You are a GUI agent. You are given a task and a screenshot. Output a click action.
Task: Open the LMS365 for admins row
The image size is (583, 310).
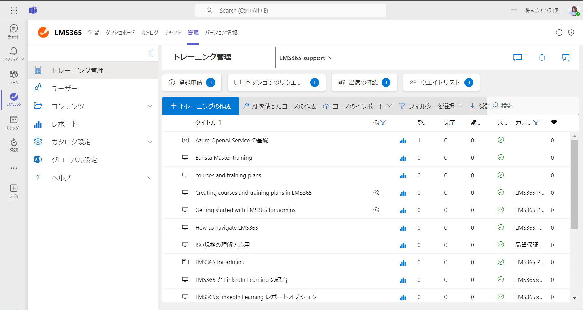coord(366,262)
